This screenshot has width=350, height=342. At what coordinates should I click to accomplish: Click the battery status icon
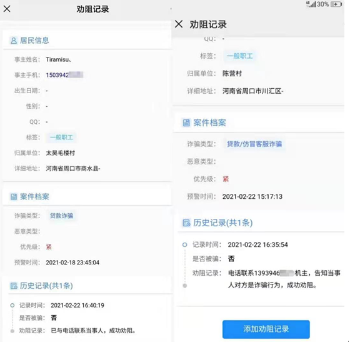[x=336, y=4]
